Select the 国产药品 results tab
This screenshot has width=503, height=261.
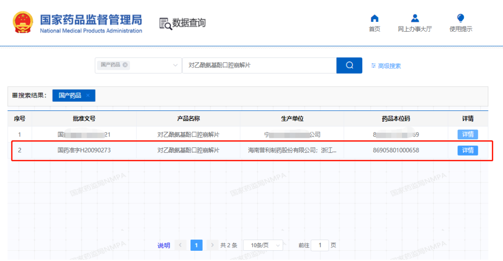(x=70, y=96)
